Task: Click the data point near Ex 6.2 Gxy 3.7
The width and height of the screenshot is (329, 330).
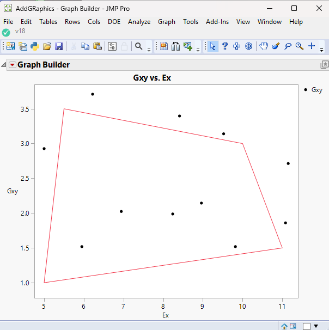Action: [x=93, y=94]
